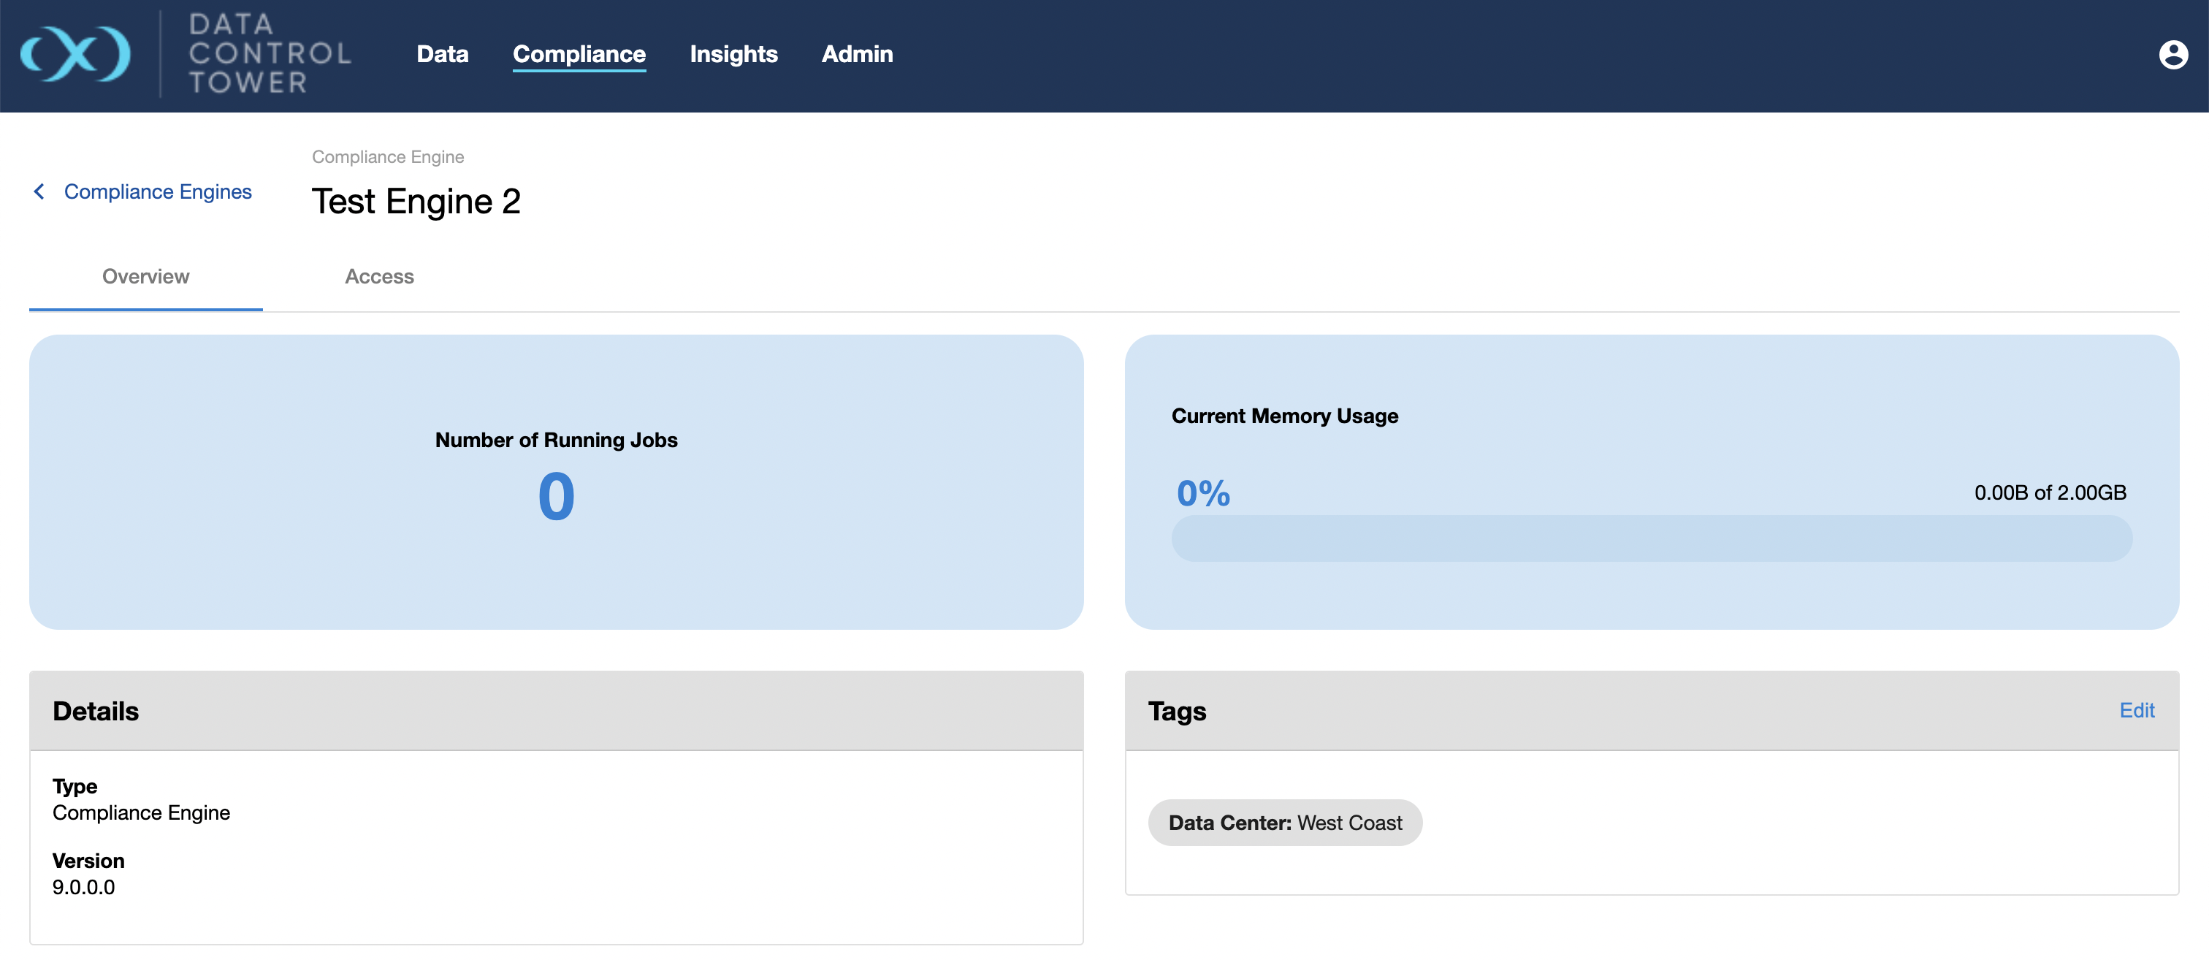Select the Overview tab

click(x=145, y=276)
